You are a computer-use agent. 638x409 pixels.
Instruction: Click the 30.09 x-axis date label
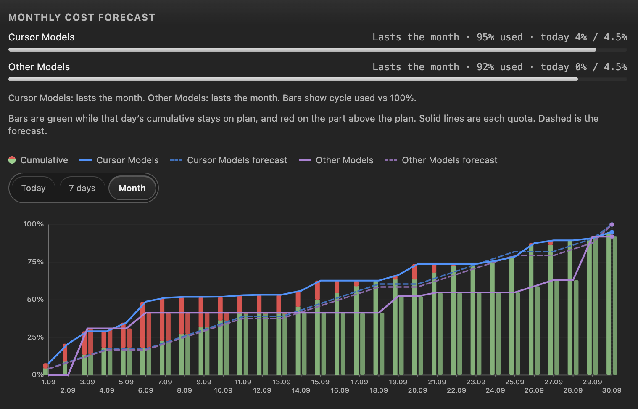click(x=612, y=390)
